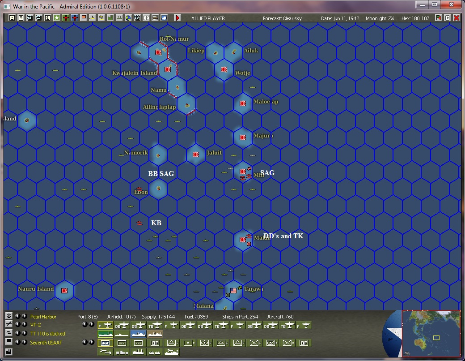Select previous air unit left of VF-2
Viewport: 465px width, 361px height.
(x=18, y=324)
